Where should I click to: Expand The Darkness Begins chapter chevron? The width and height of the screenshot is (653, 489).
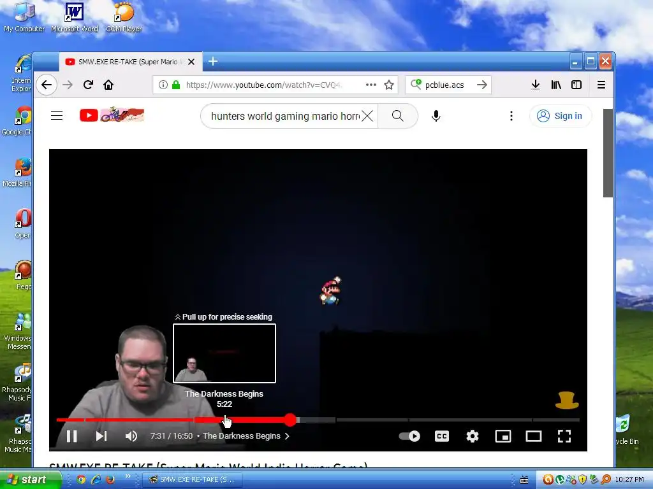pyautogui.click(x=287, y=436)
